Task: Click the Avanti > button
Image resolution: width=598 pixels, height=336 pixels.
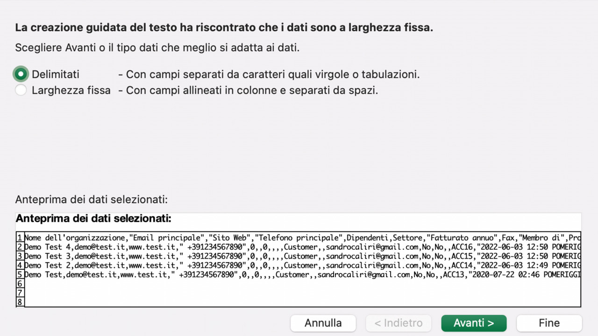Action: (x=474, y=323)
